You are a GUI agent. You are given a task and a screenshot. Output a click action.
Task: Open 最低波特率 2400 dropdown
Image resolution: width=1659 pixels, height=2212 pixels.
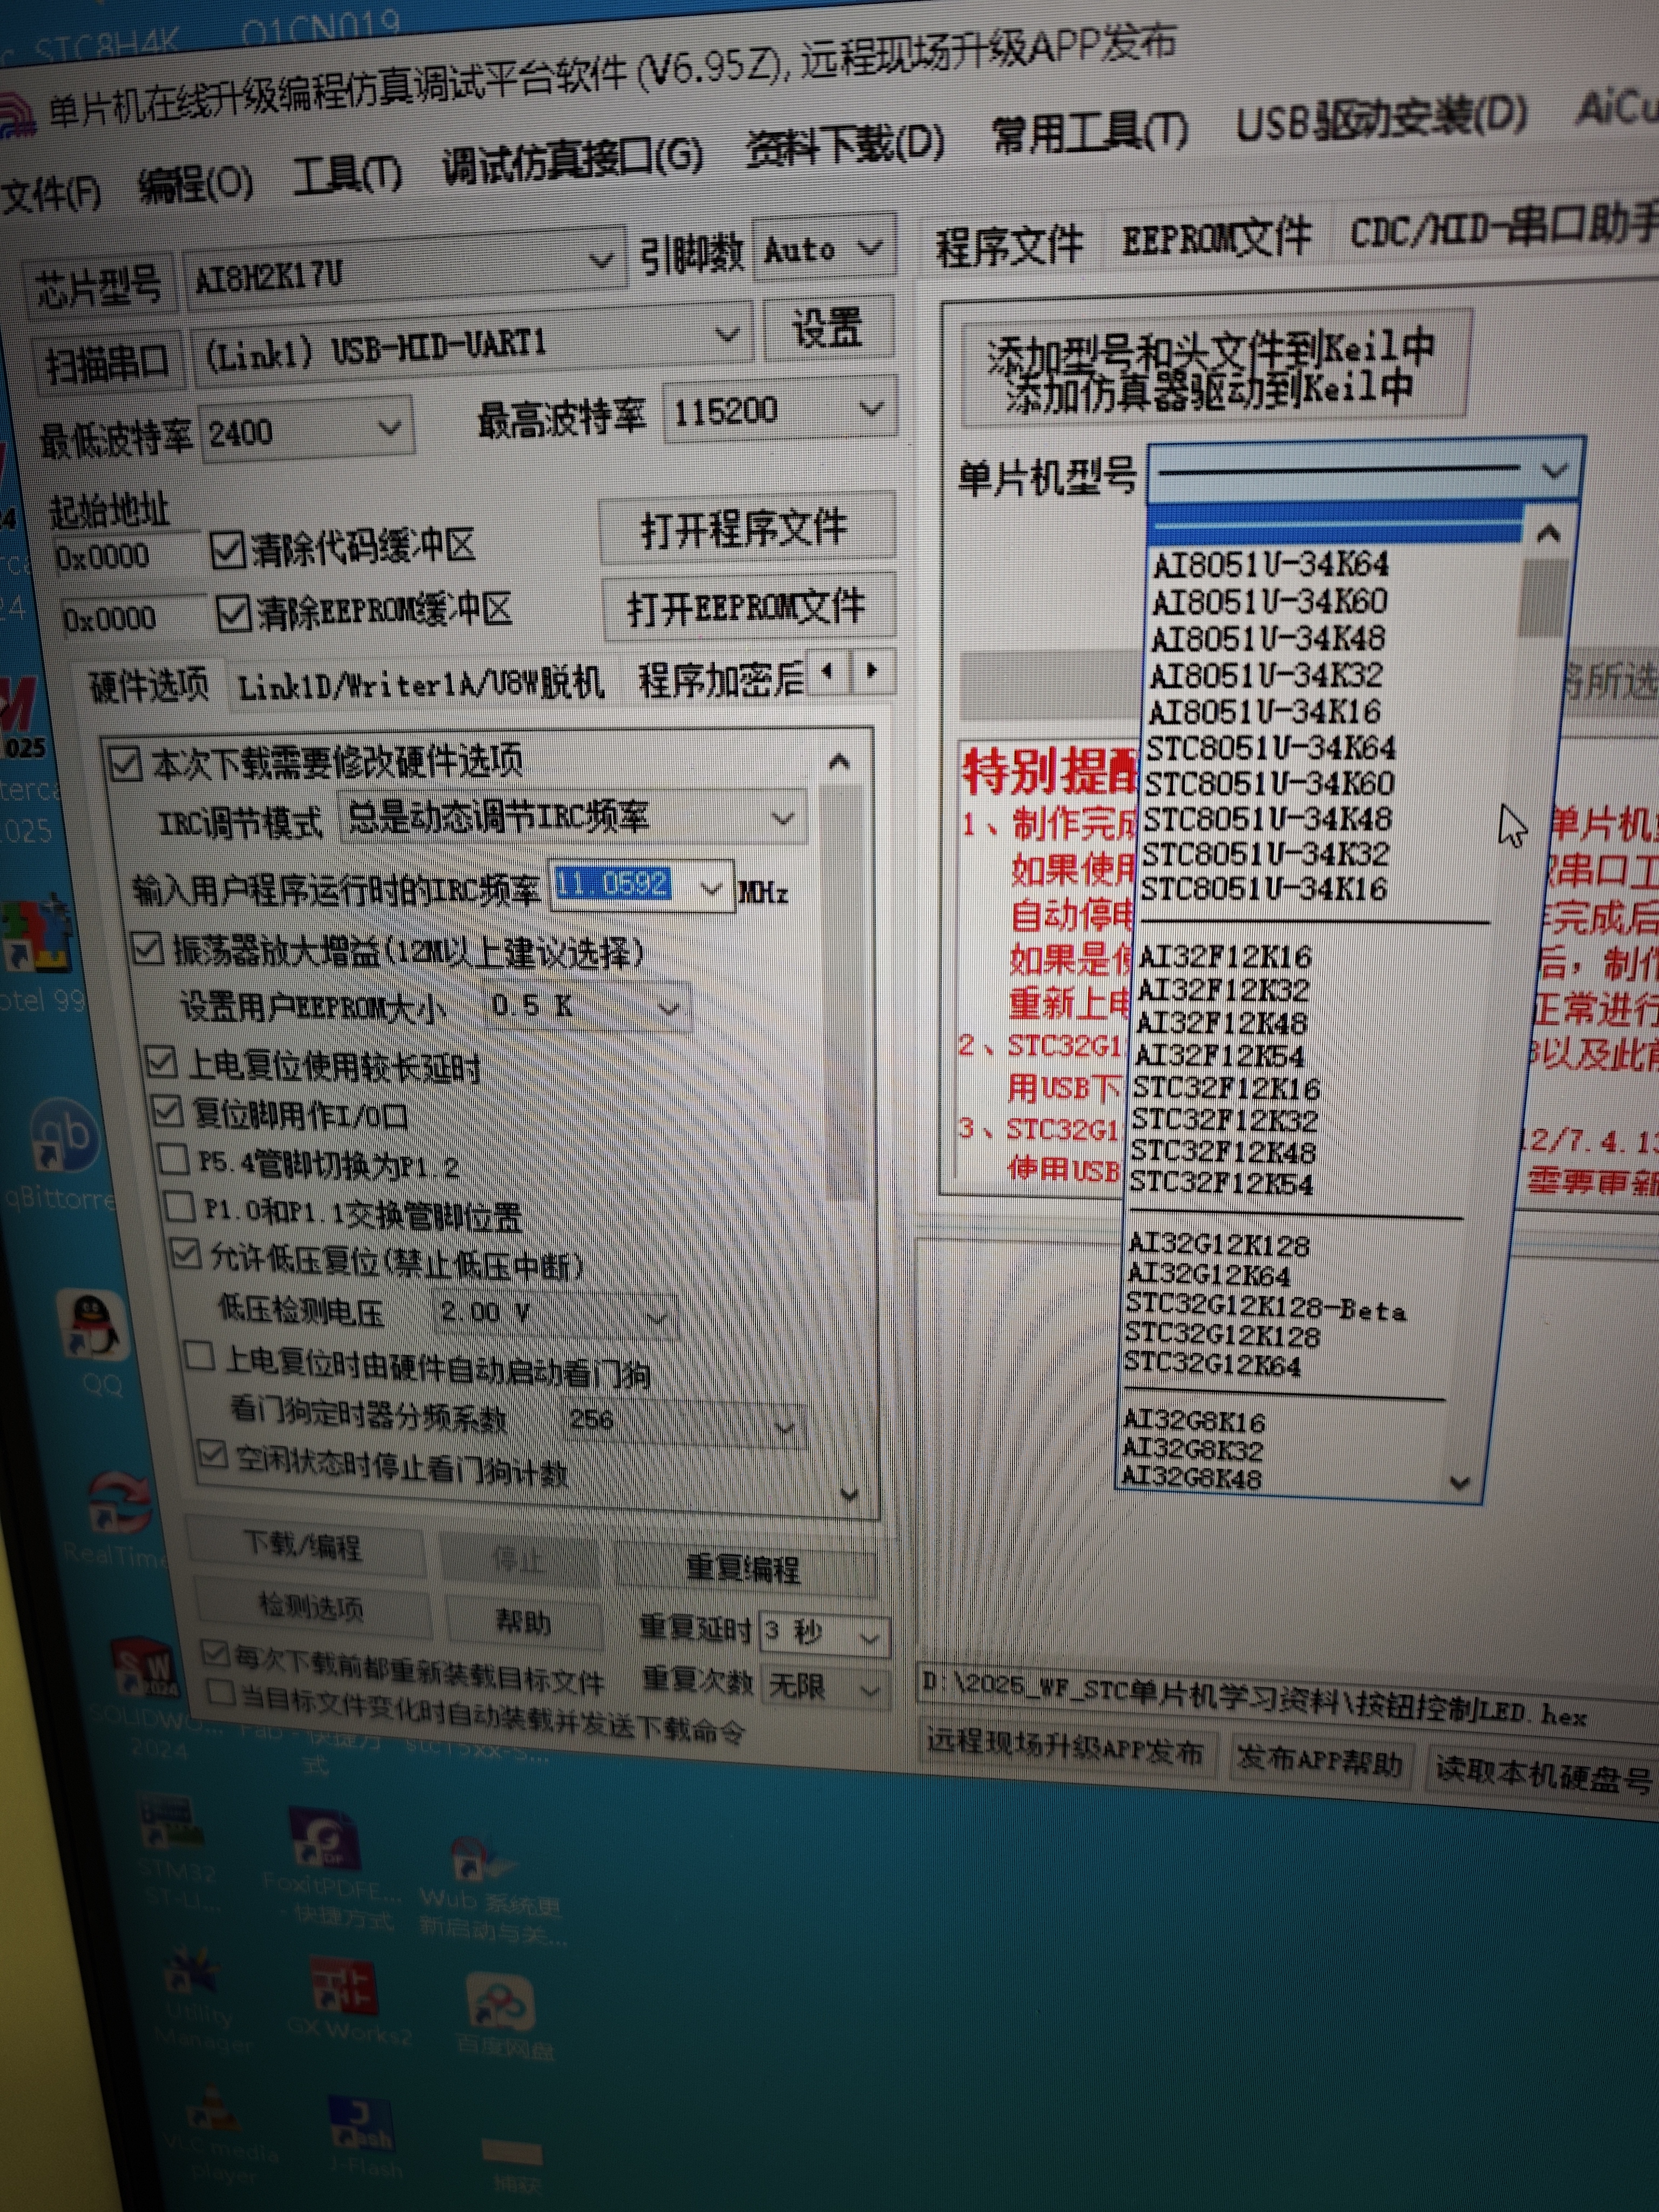389,428
